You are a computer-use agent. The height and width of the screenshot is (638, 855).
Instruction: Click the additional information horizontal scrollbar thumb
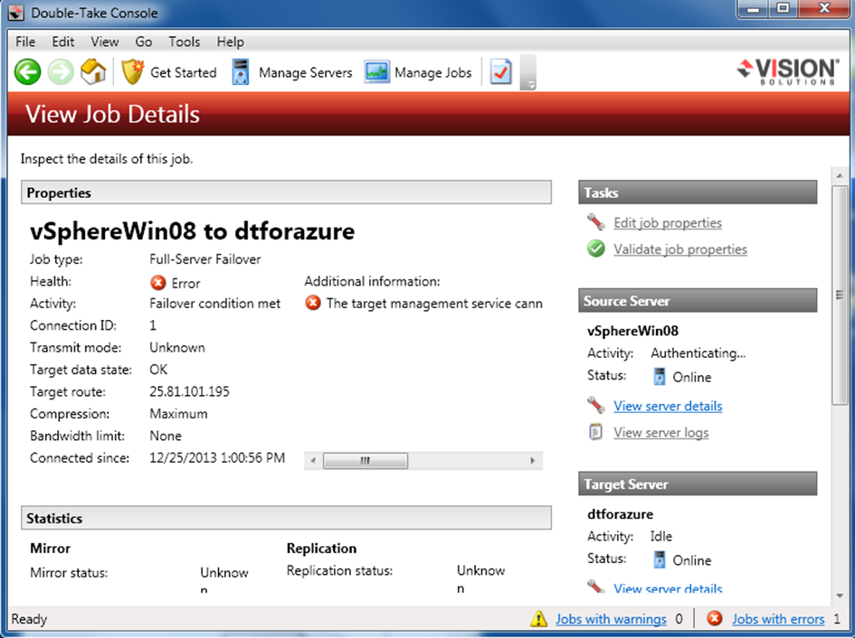(365, 460)
